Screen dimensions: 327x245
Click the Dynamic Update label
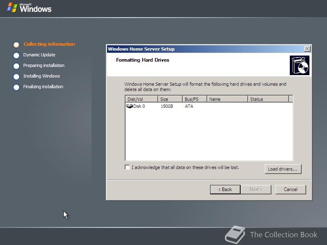[39, 55]
